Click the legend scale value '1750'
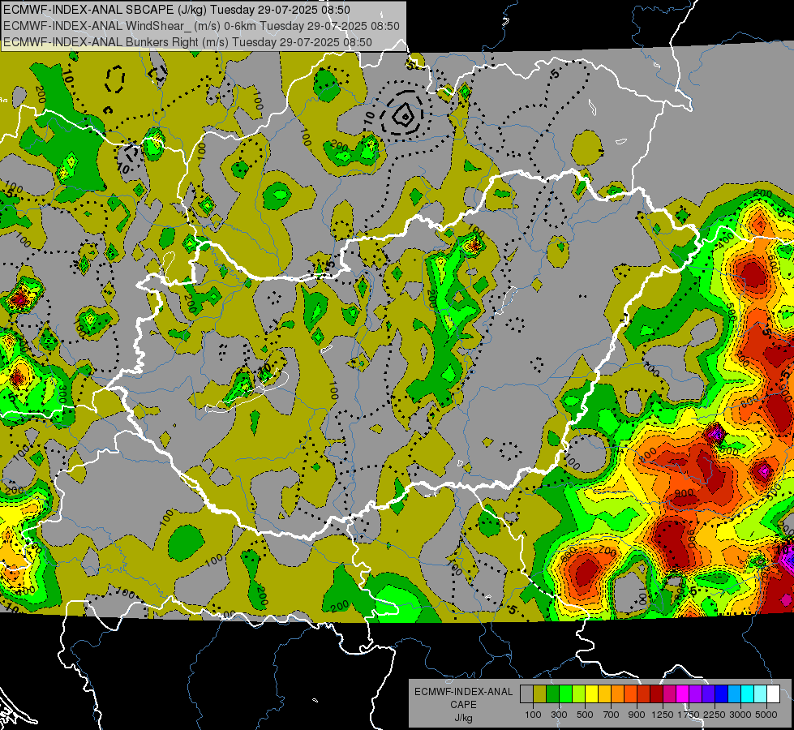The image size is (794, 730). point(689,715)
